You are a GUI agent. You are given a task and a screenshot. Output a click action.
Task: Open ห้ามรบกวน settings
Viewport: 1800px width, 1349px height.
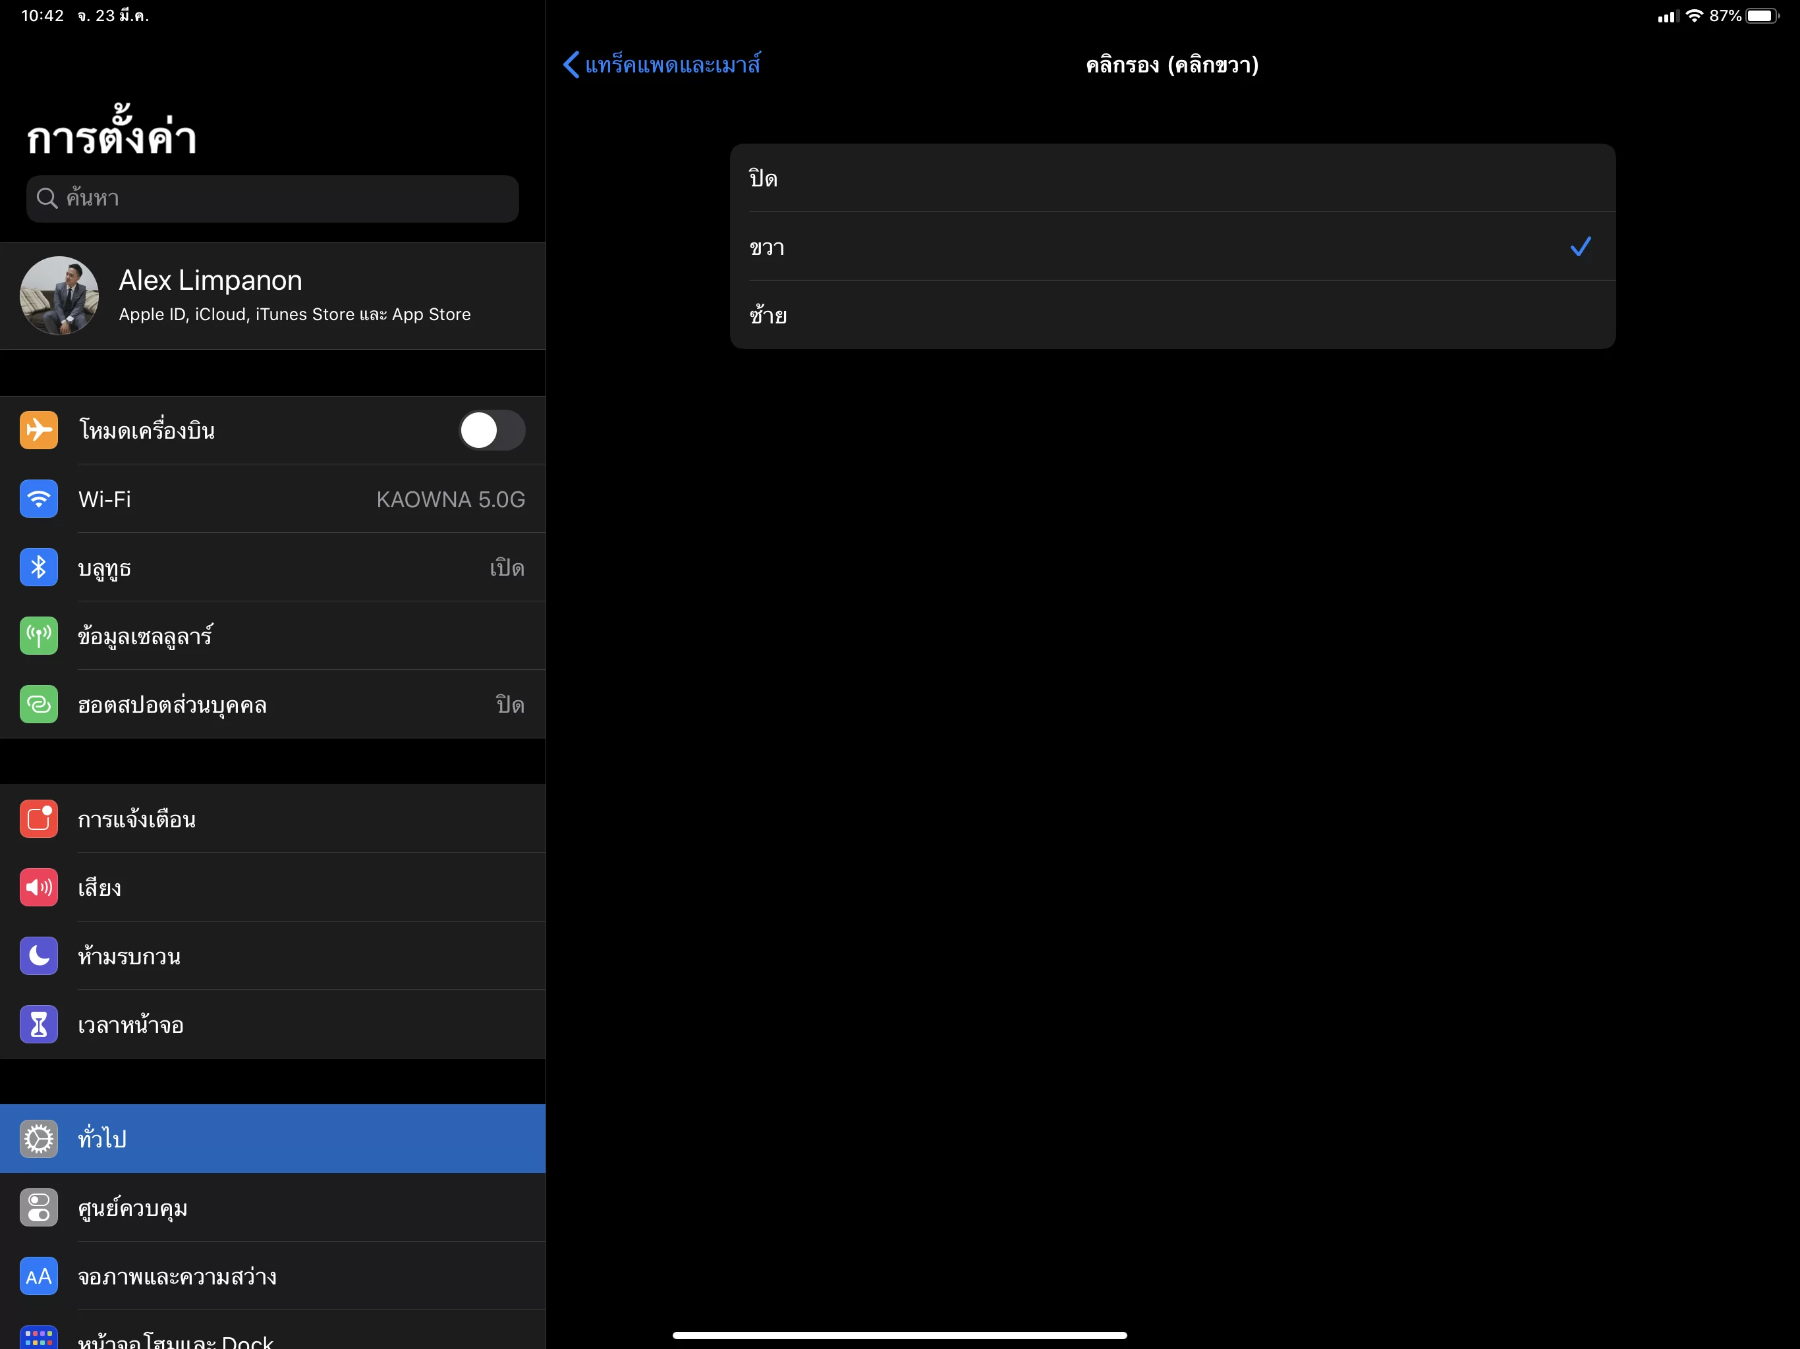pyautogui.click(x=273, y=956)
